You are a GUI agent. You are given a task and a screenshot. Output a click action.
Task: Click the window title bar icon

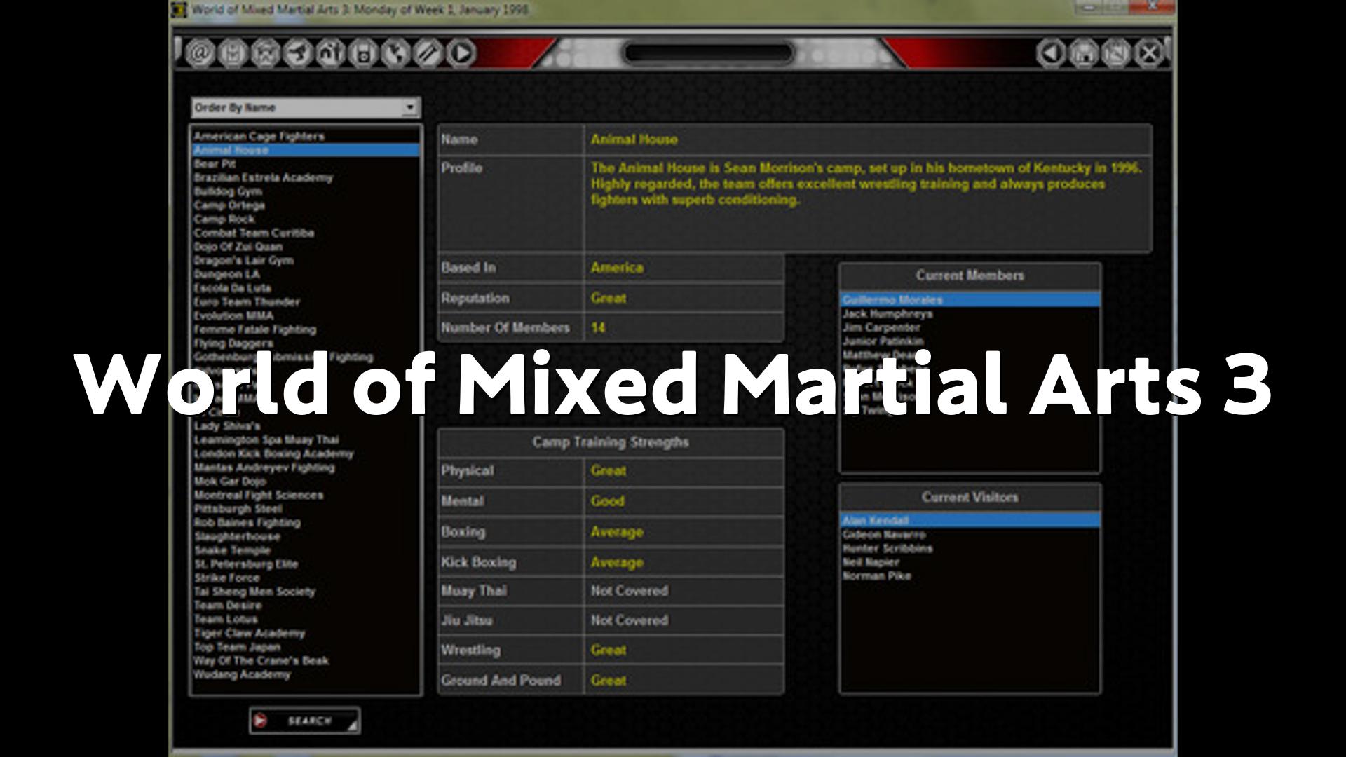[179, 9]
